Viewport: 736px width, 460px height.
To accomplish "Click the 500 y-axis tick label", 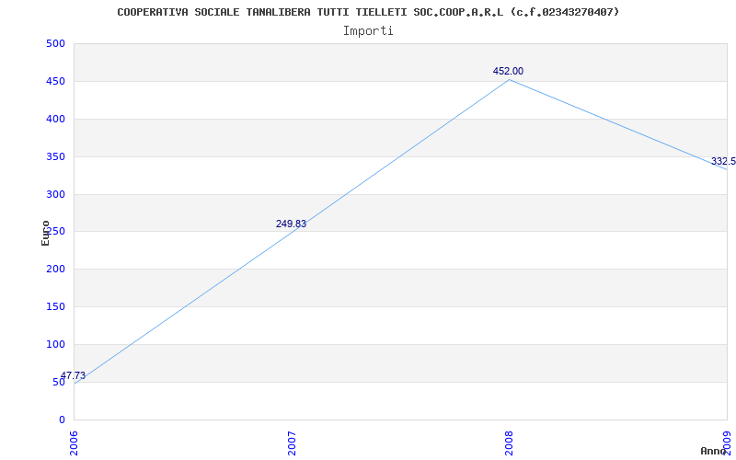I will 55,43.
